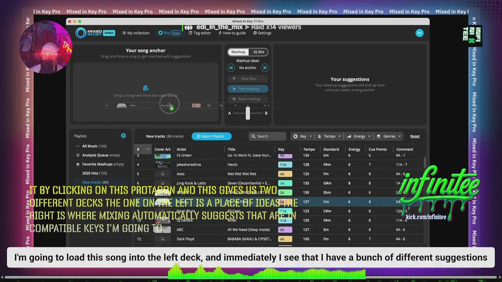
Task: Click the 105 tempo cell for Dark Floyd
Action: pos(307,239)
